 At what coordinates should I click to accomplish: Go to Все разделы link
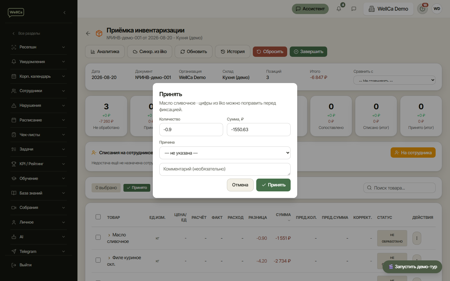coord(26,33)
